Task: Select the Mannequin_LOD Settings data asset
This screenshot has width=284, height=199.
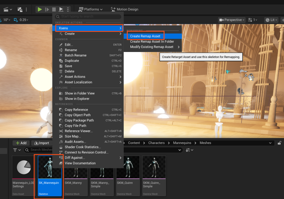Action: pos(23,176)
